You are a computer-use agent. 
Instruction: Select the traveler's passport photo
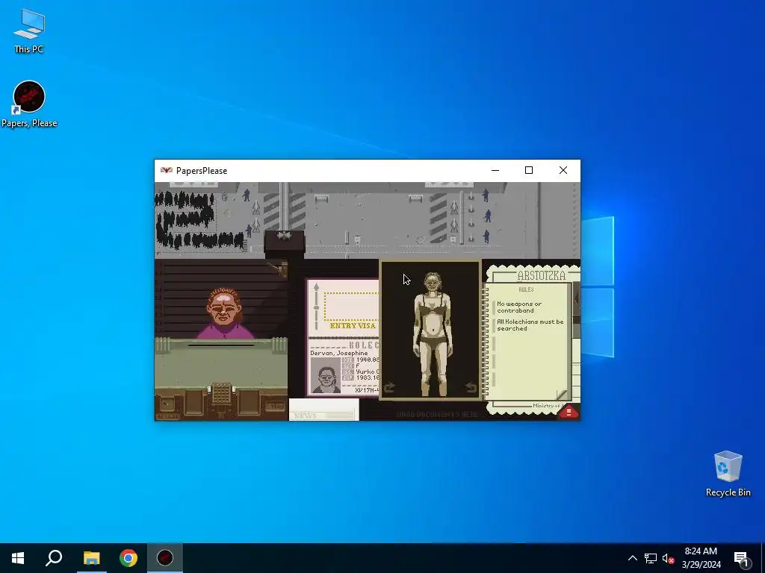pyautogui.click(x=326, y=375)
